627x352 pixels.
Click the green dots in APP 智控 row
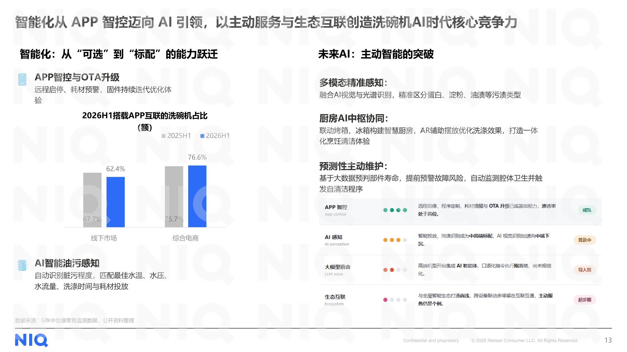point(395,210)
